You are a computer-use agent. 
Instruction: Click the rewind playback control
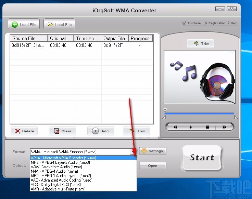coord(175,127)
